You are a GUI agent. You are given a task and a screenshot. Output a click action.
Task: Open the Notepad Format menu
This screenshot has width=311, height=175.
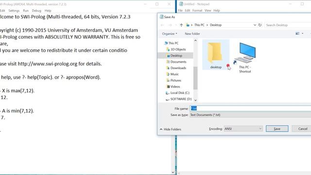click(x=197, y=11)
